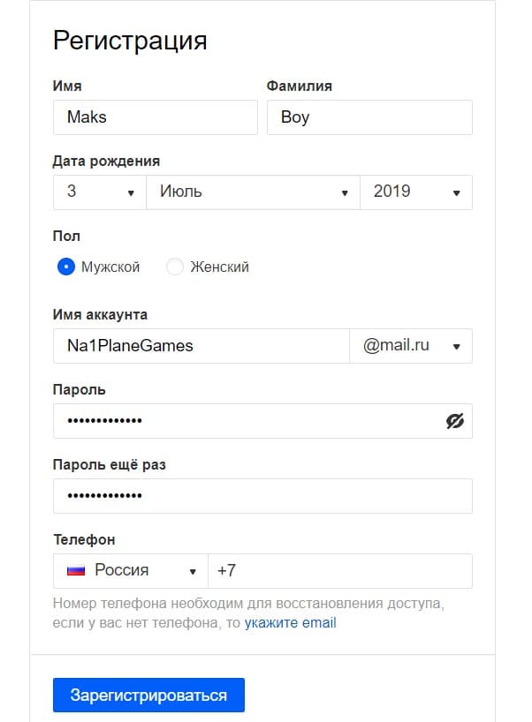Follow the укажите email link
532x722 pixels.
tap(291, 623)
